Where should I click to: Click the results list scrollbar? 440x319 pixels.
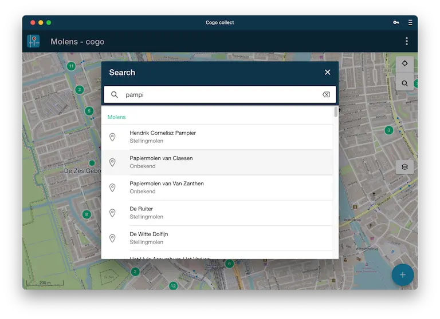tap(336, 111)
